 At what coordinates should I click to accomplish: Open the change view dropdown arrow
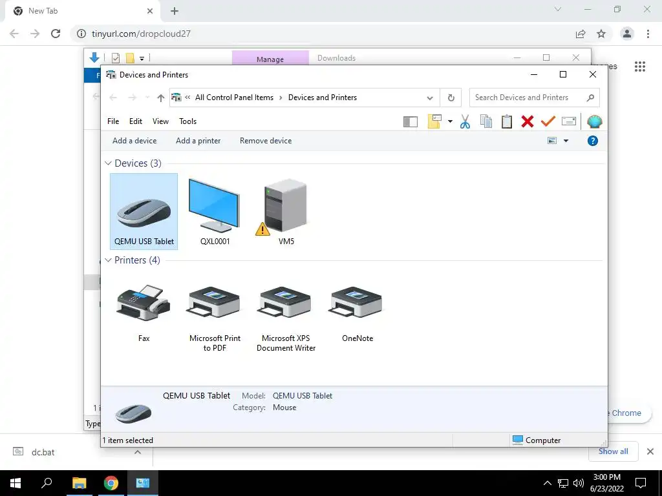coord(566,141)
